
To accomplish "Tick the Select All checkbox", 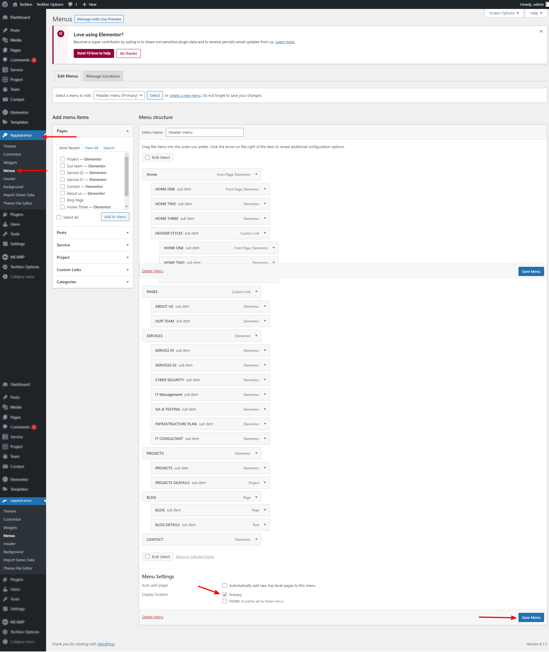I will [x=59, y=217].
